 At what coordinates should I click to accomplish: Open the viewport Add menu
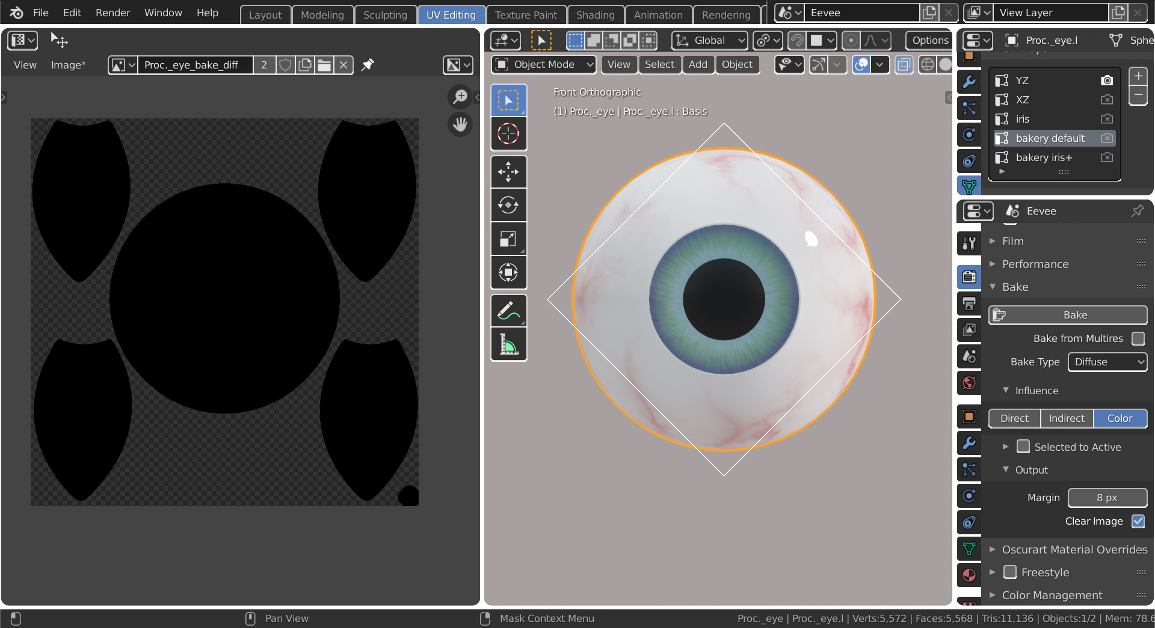click(698, 64)
